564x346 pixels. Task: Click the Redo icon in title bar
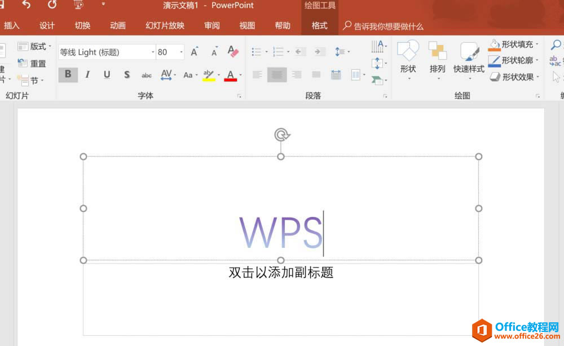52,5
